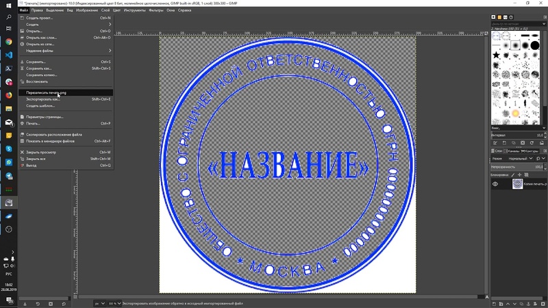
Task: Create a new brush
Action: (504, 143)
